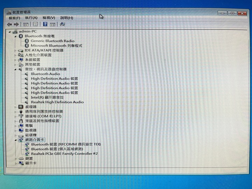Viewport: 252px width, 189px height.
Task: Click the Realtek PCIe GBE Family Controller icon
Action: [x=27, y=154]
